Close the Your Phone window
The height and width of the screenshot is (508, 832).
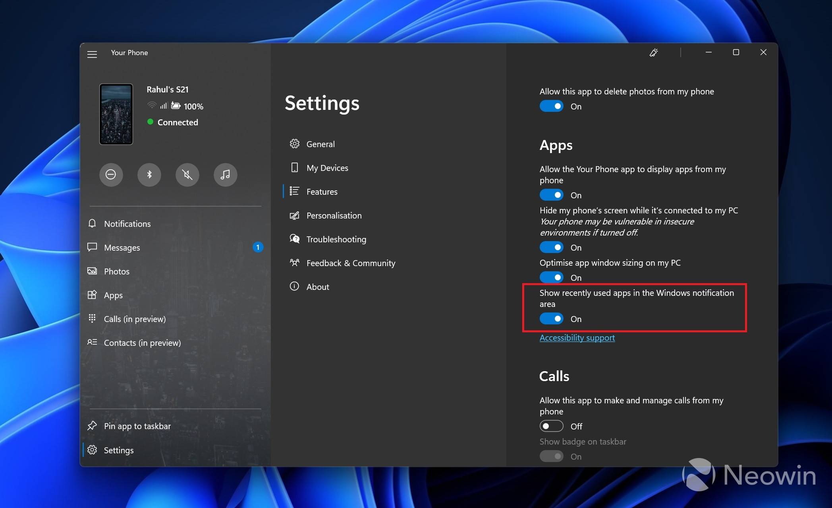(x=763, y=52)
